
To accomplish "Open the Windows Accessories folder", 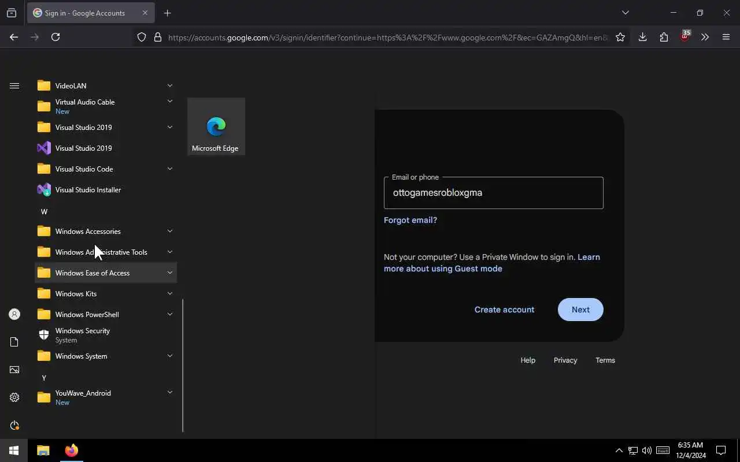I will 106,231.
